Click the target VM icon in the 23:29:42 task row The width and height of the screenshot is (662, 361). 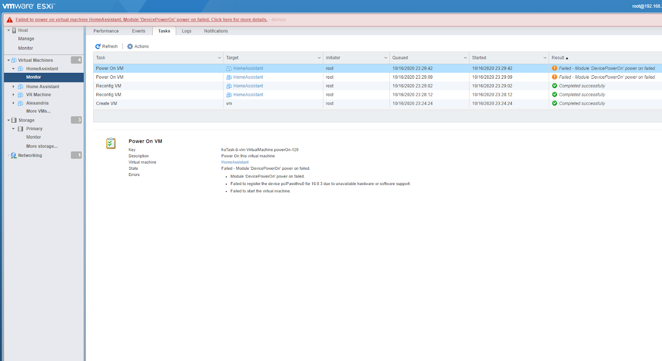tap(229, 68)
